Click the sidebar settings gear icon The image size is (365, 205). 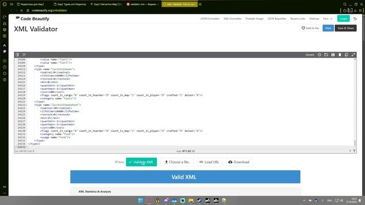pyautogui.click(x=5, y=80)
